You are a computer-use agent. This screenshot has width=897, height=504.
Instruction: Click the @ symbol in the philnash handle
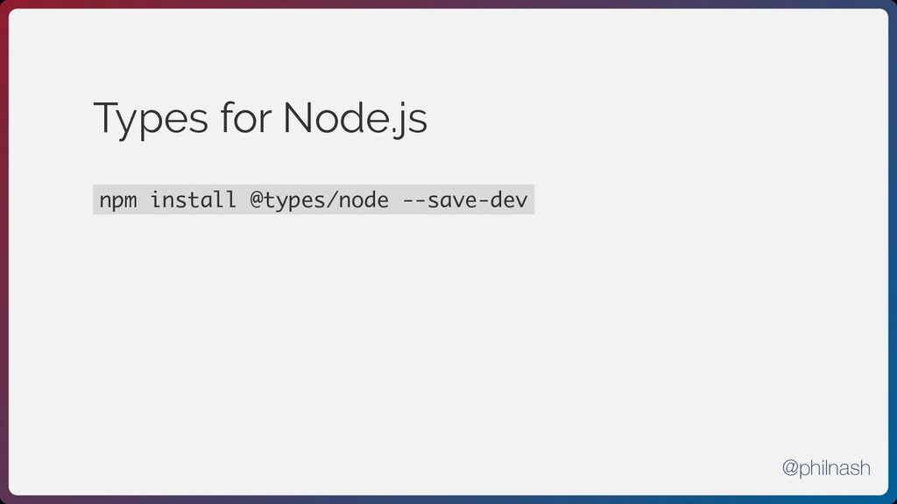[x=791, y=469]
